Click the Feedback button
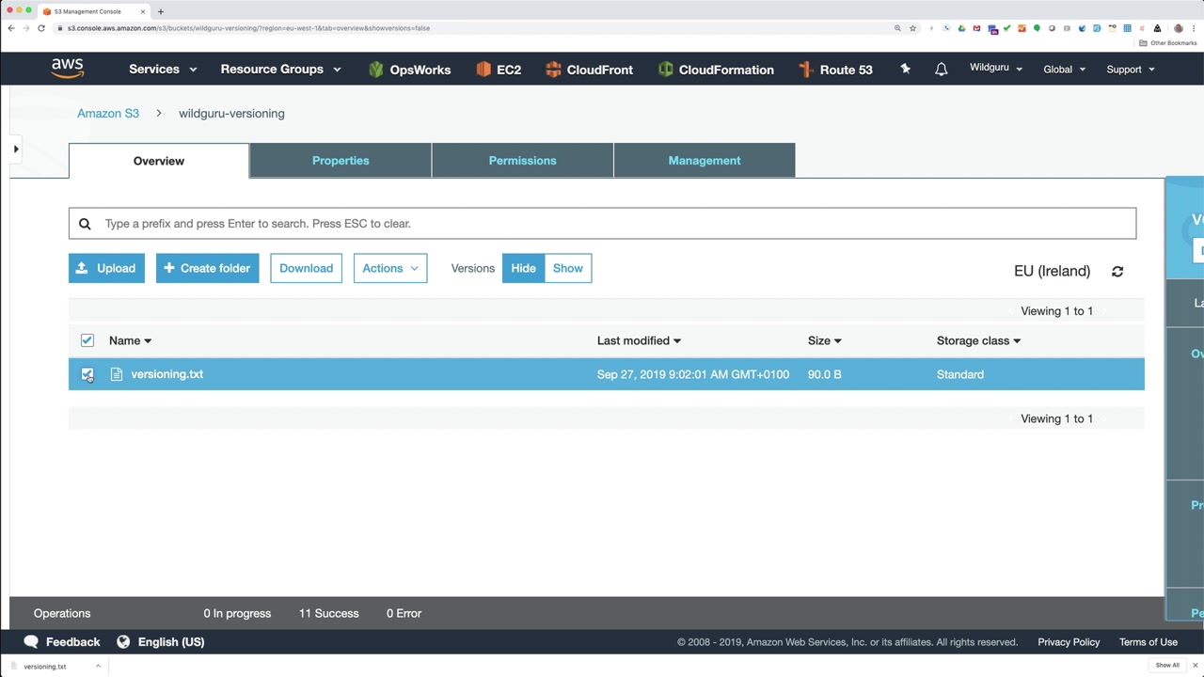The image size is (1204, 677). pos(61,642)
